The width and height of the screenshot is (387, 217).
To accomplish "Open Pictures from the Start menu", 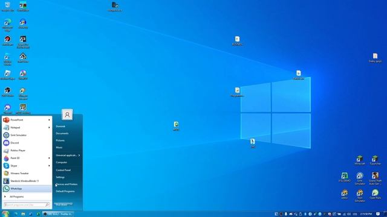I will pos(60,140).
